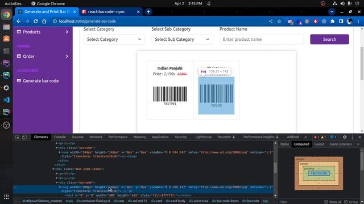Toggle the DevTools device toolbar
Image resolution: width=364 pixels, height=204 pixels.
24,137
